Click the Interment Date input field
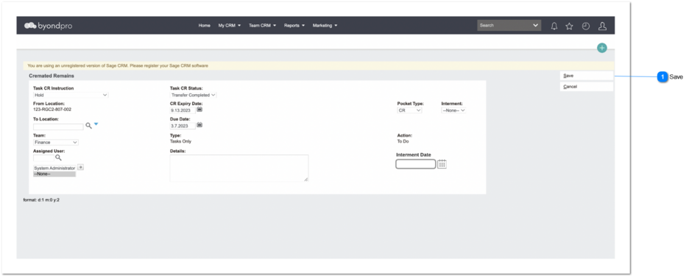The image size is (689, 277). point(416,164)
